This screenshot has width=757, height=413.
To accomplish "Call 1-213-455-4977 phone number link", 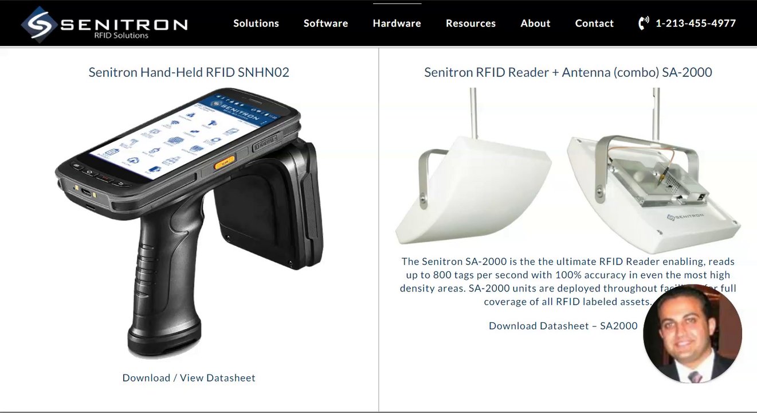I will tap(696, 24).
